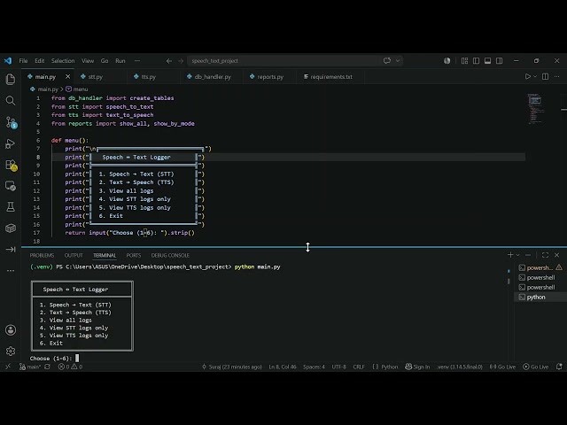
Task: Open the Testing flask view
Action: pyautogui.click(x=11, y=206)
